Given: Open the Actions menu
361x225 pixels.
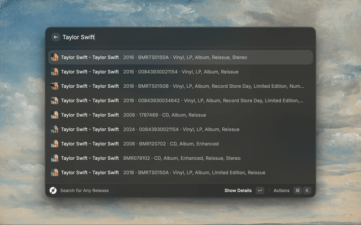Looking at the screenshot, I should tap(281, 191).
